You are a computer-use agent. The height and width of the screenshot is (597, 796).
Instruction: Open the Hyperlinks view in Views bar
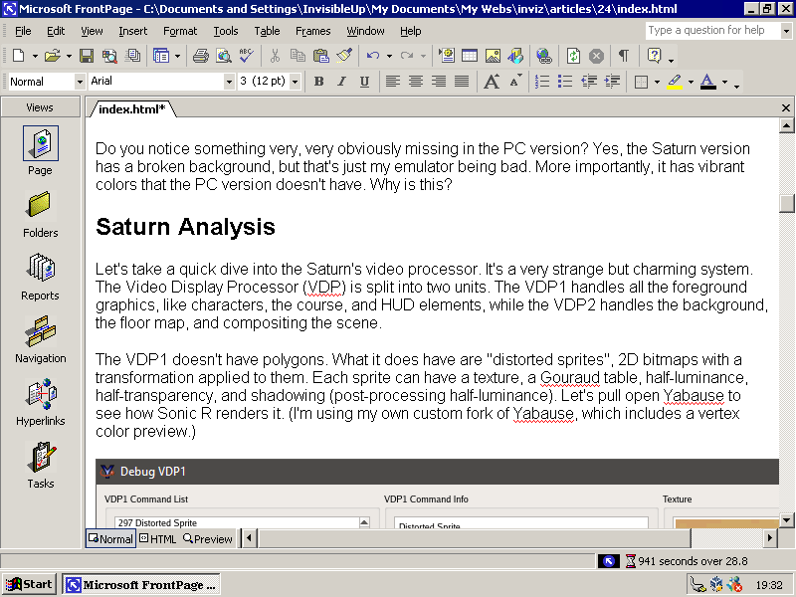(x=40, y=402)
